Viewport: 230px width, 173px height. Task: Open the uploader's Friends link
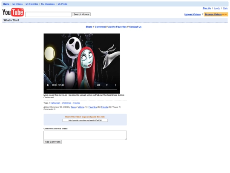tap(104, 107)
